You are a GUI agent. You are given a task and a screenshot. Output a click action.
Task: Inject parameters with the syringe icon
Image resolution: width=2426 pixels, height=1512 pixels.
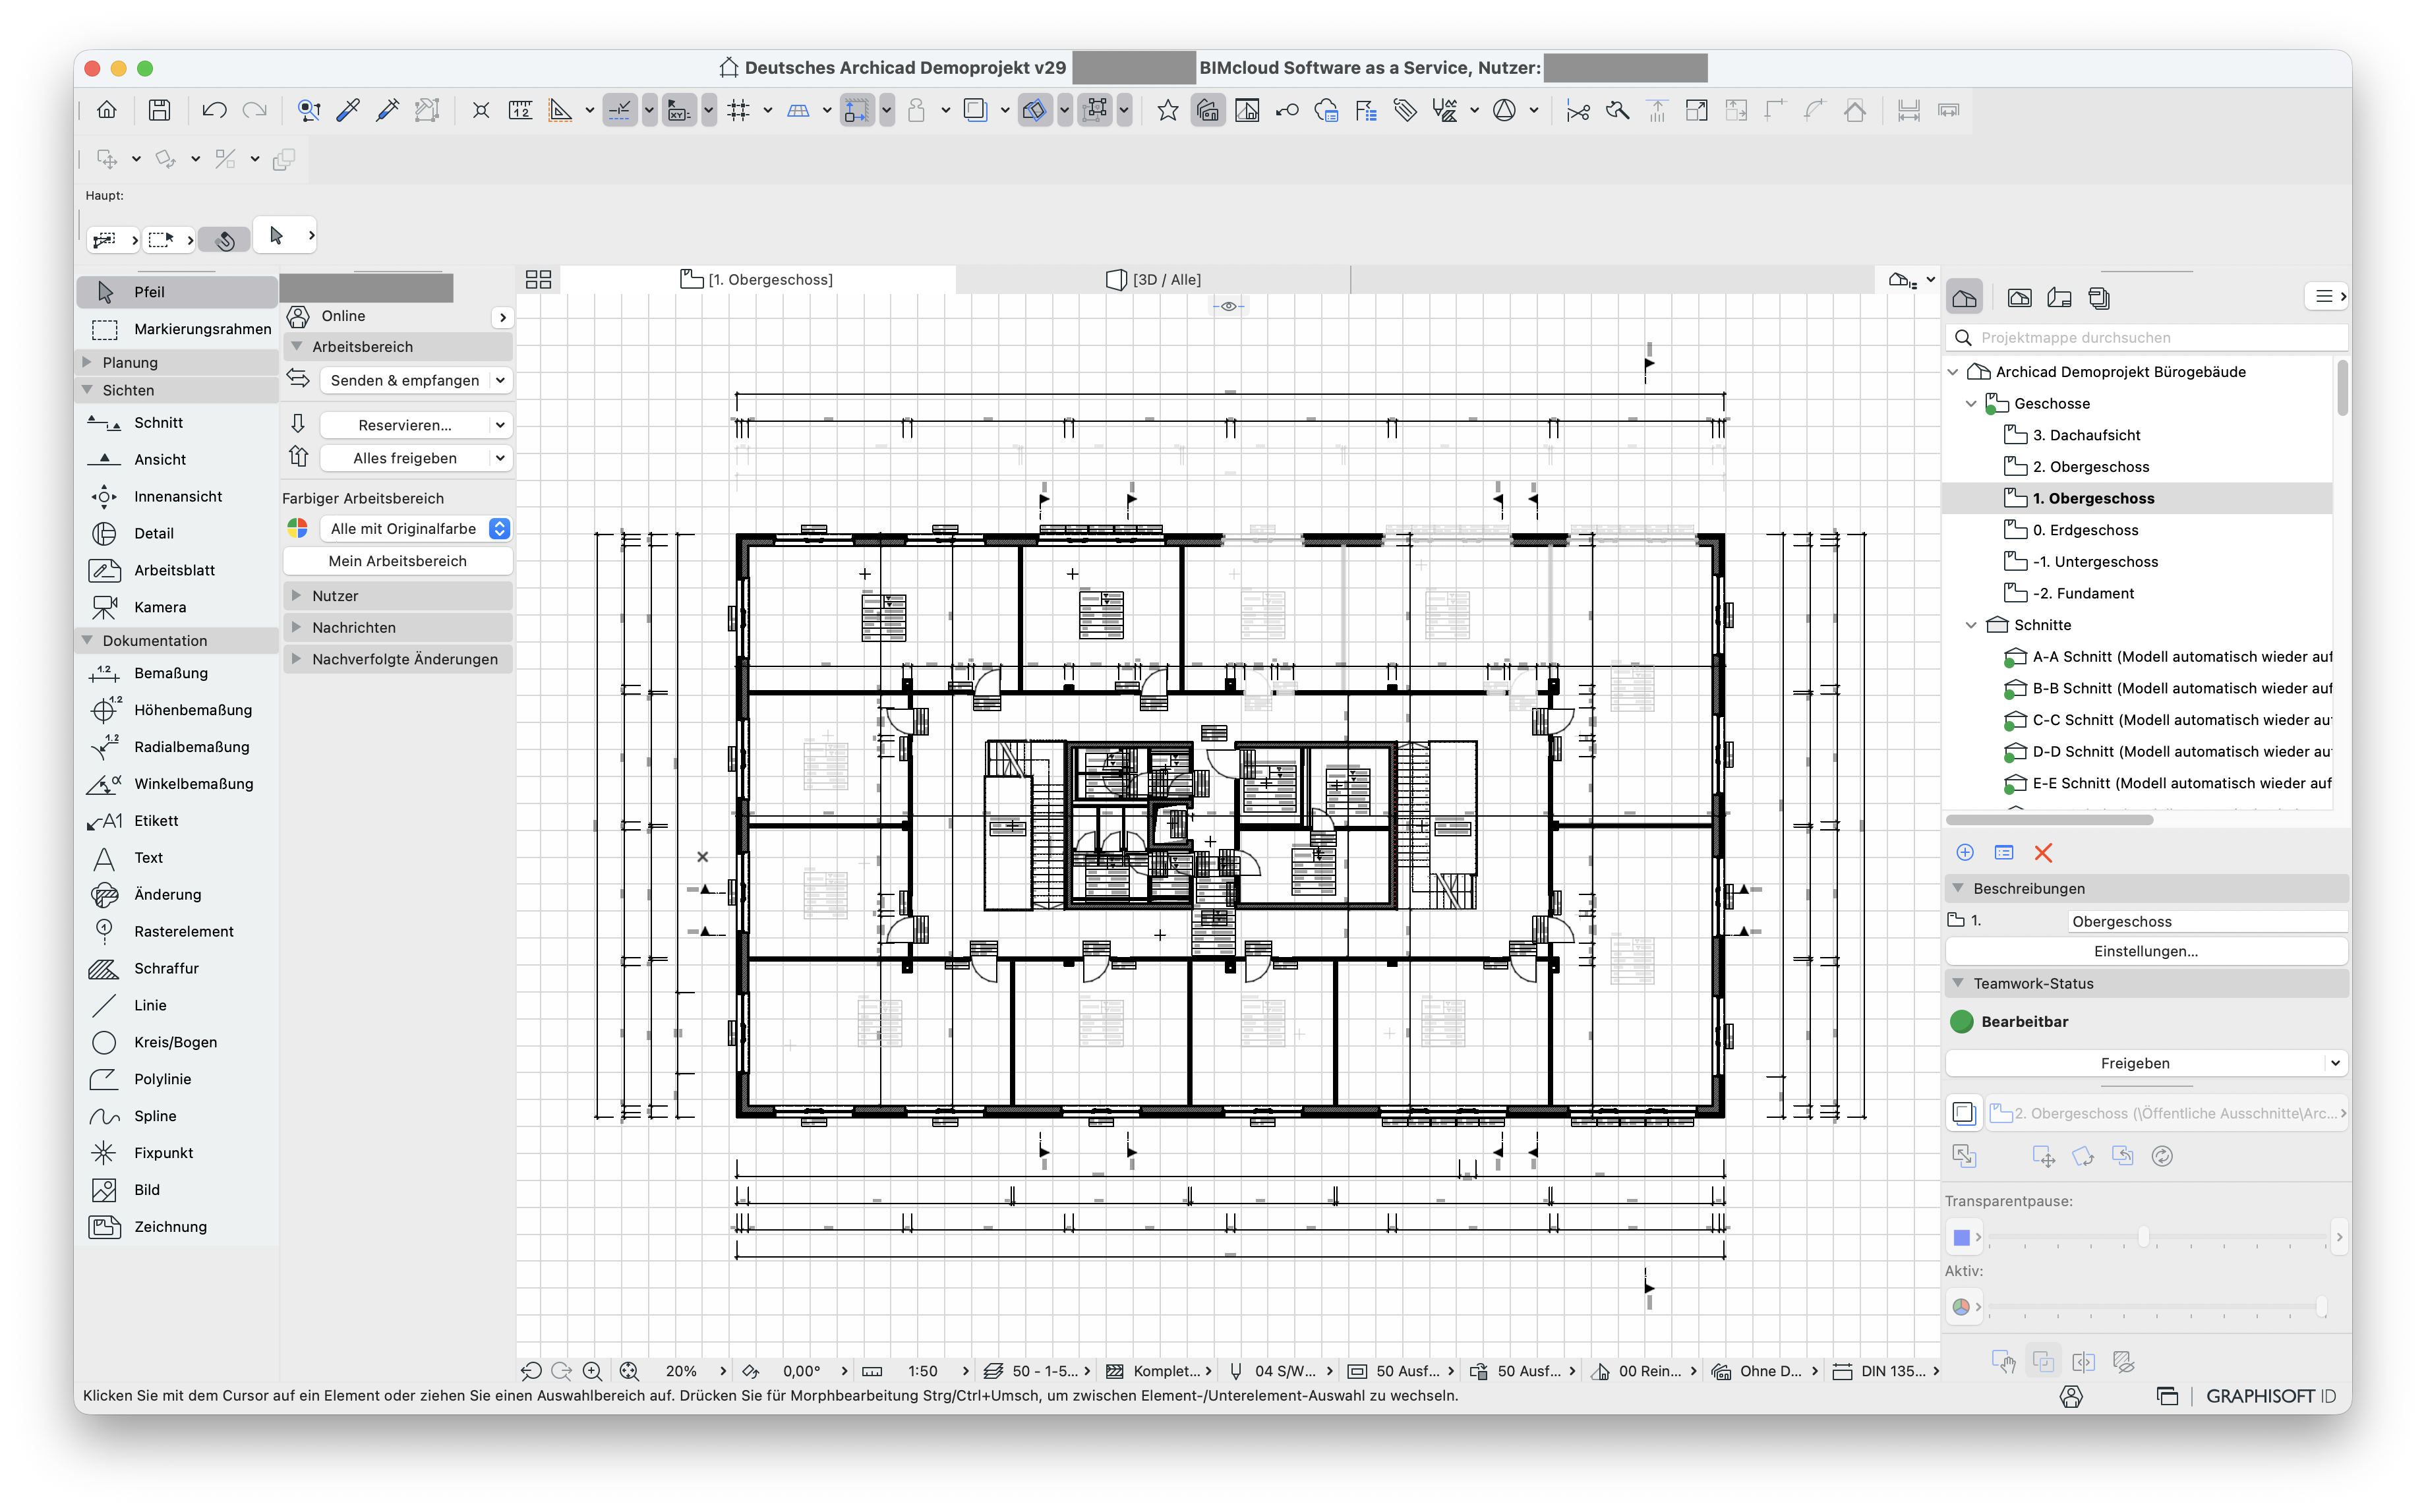(387, 110)
